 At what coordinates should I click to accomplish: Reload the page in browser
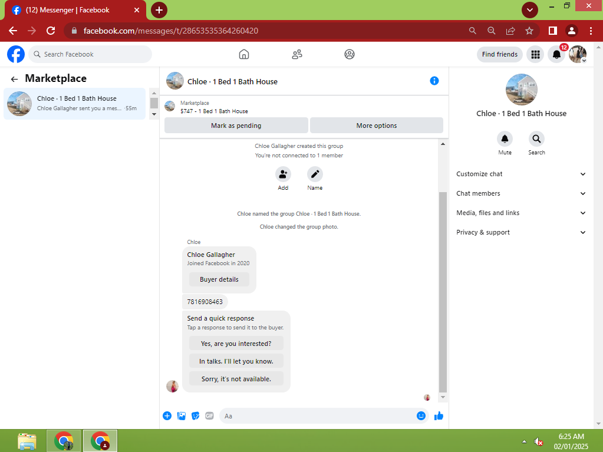(x=51, y=31)
